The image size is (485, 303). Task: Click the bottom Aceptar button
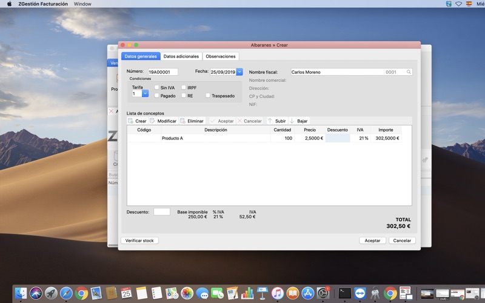[x=372, y=241]
